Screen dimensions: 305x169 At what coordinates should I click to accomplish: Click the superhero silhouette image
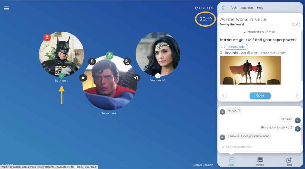250,70
